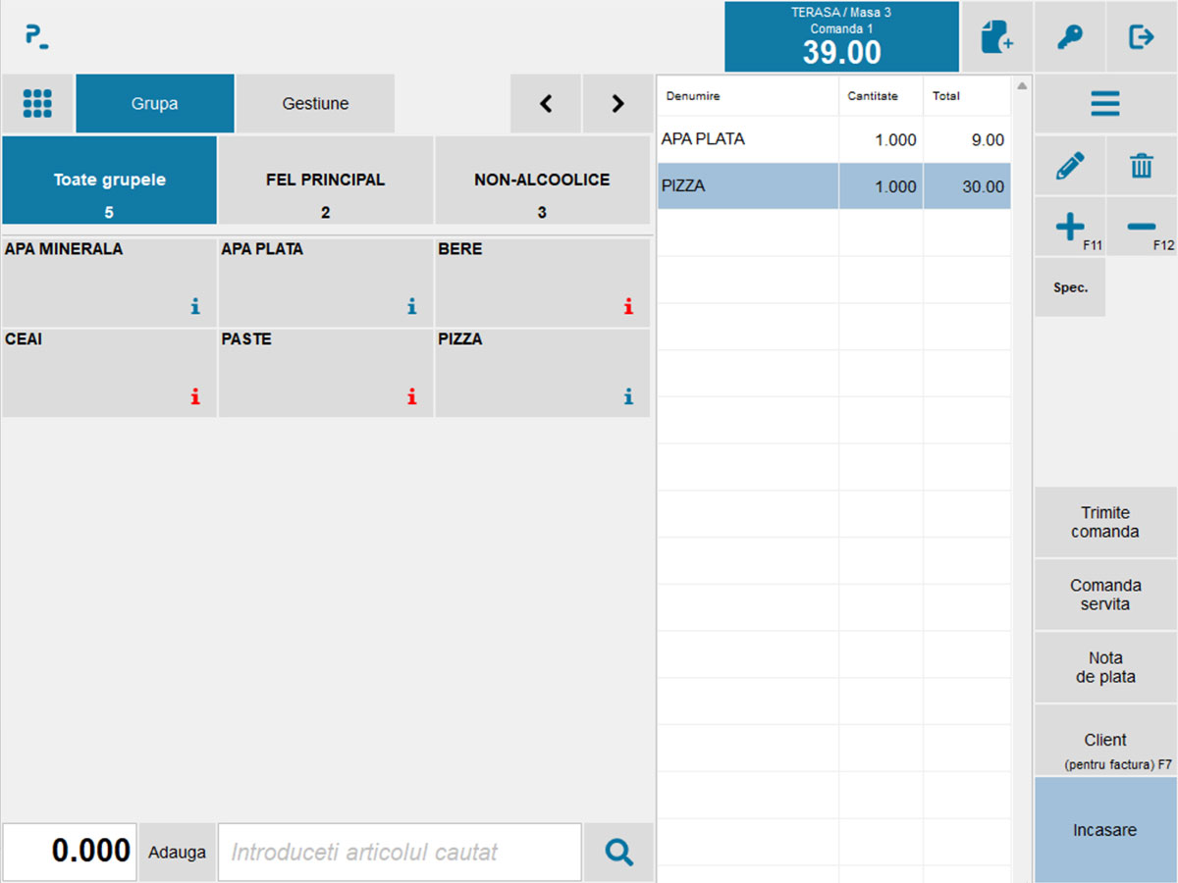Screen dimensions: 1178x883
Task: Click the Trimite comanda button
Action: pyautogui.click(x=1105, y=522)
